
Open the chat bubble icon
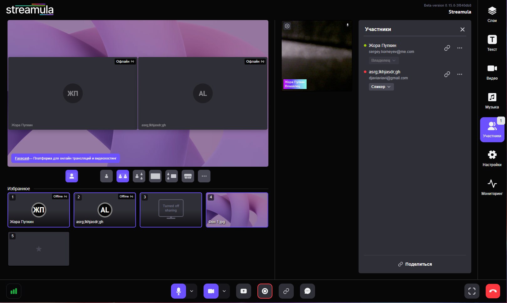coord(307,291)
